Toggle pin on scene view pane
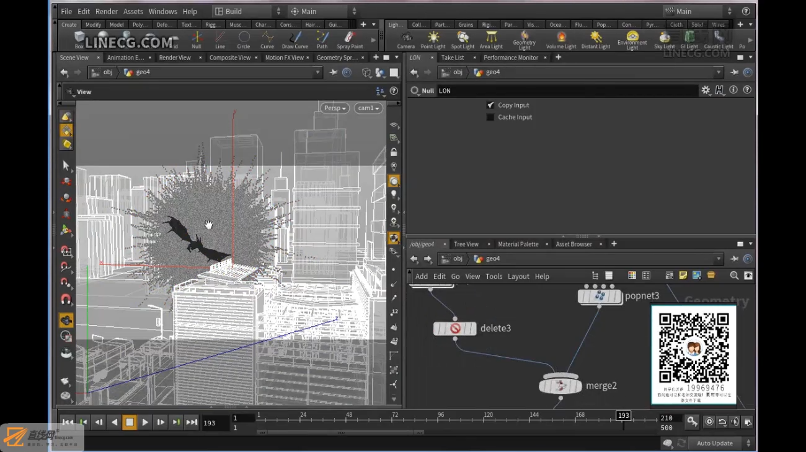Screen dimensions: 806x452 click(334, 72)
